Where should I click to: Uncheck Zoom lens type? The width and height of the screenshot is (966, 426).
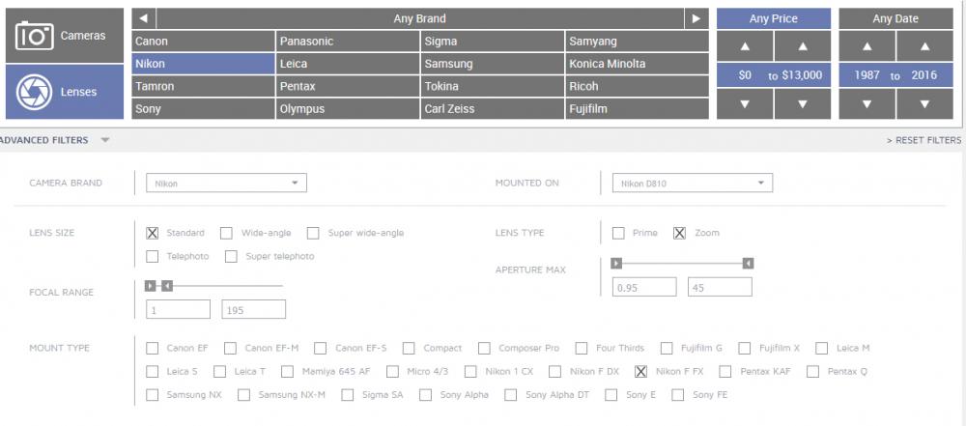[679, 233]
